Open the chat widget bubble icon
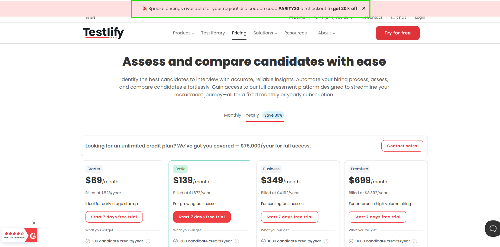 click(493, 229)
